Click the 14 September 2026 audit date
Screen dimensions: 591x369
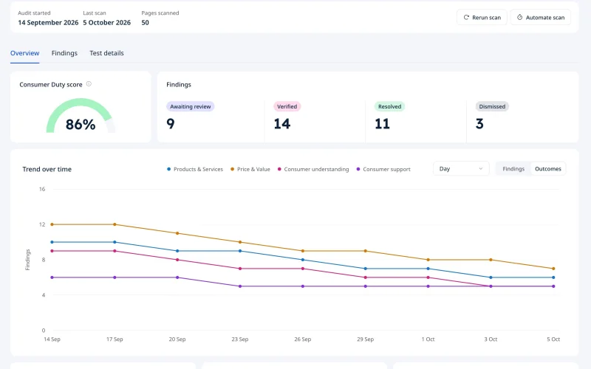[x=48, y=23]
